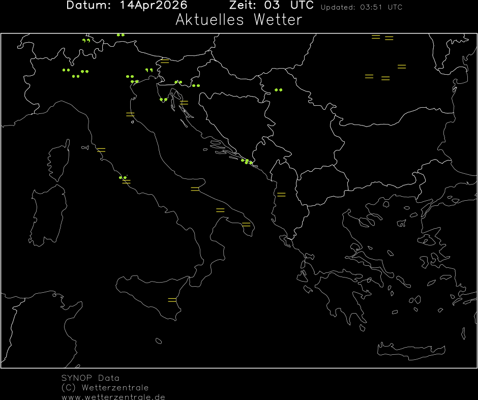Click the "Updated: 03:51 UTC" timestamp

[361, 8]
